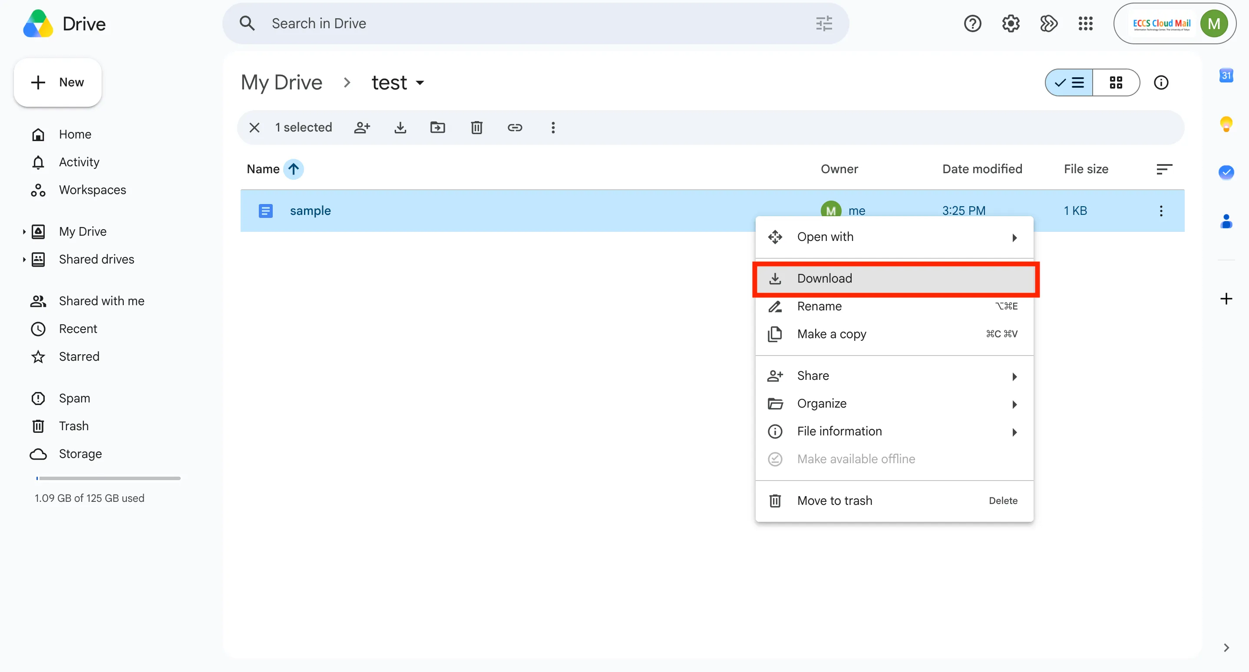Viewport: 1249px width, 672px height.
Task: Open Workspaces in the sidebar
Action: [x=92, y=190]
